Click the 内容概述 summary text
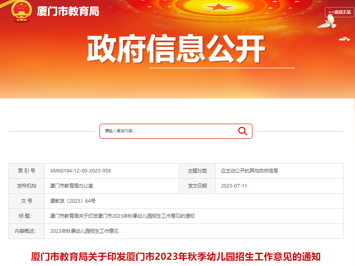 tap(84, 231)
